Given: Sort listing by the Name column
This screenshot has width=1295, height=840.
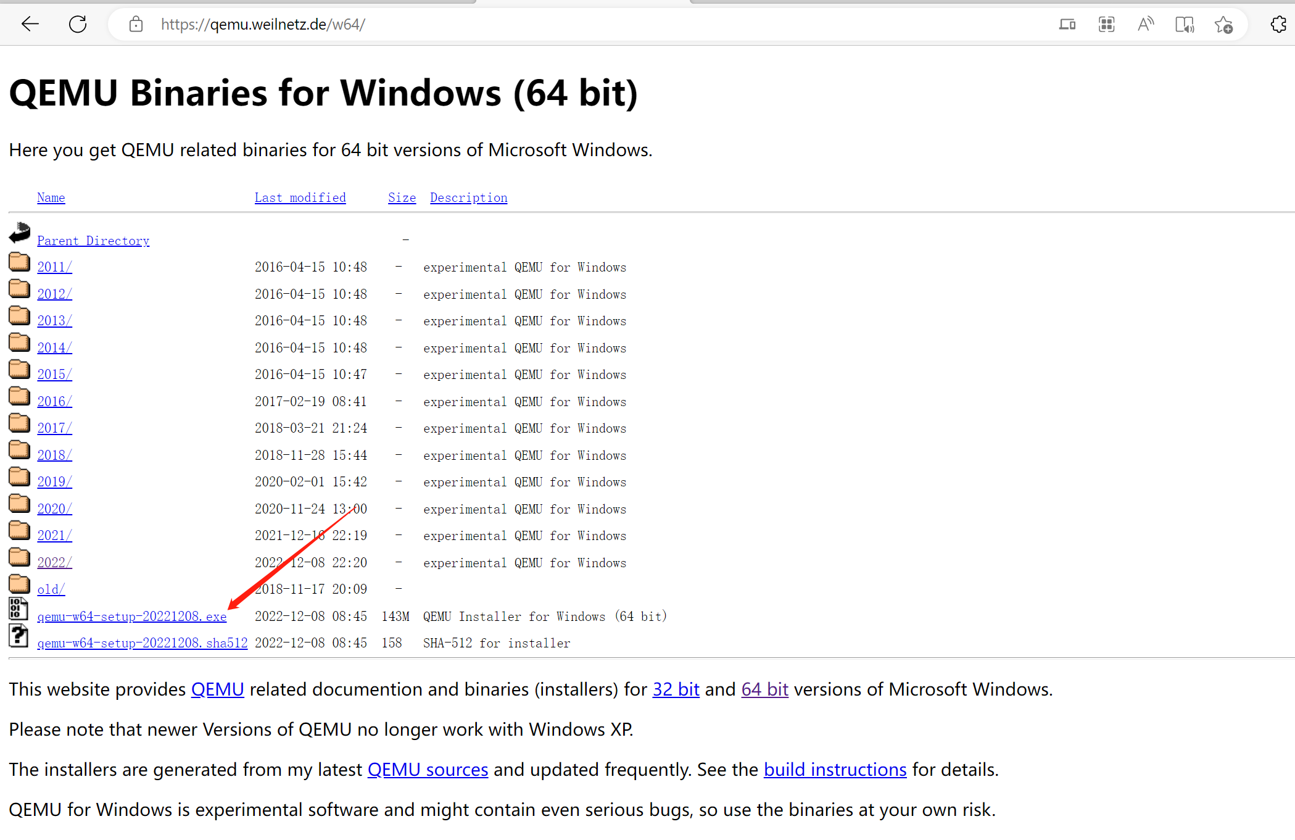Looking at the screenshot, I should [x=51, y=198].
